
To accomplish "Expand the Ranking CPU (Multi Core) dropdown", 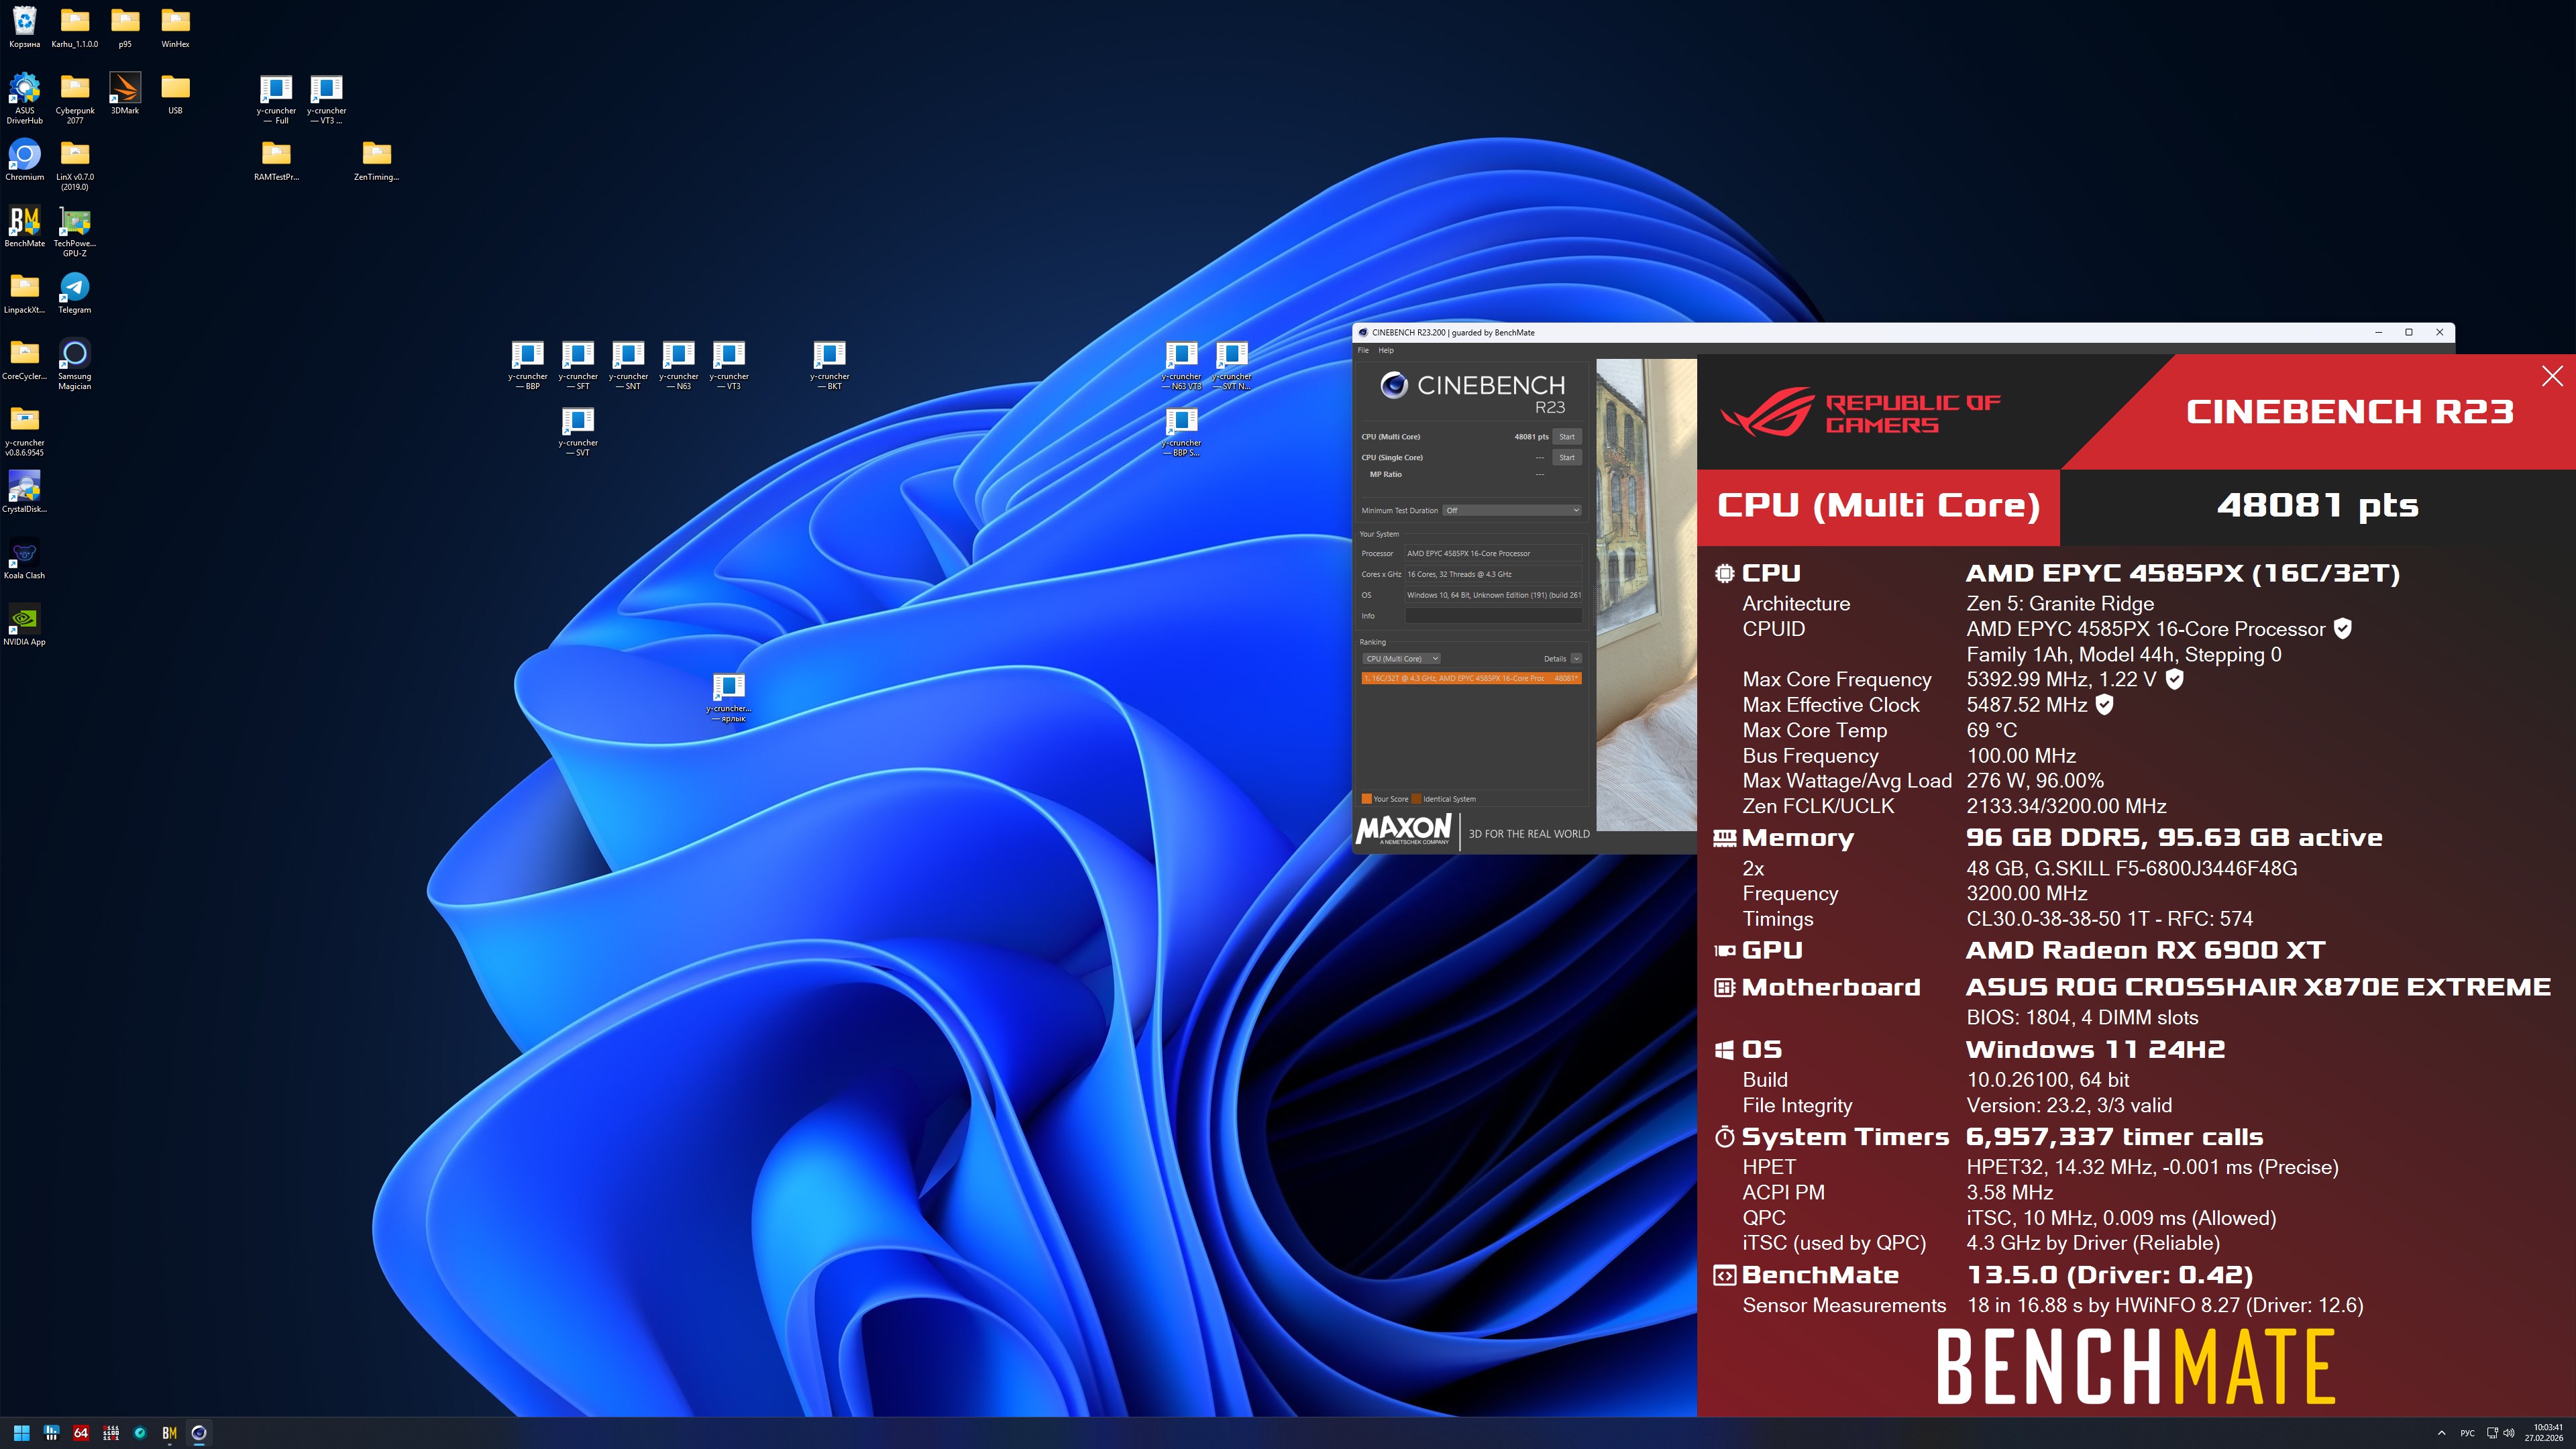I will (x=1401, y=659).
